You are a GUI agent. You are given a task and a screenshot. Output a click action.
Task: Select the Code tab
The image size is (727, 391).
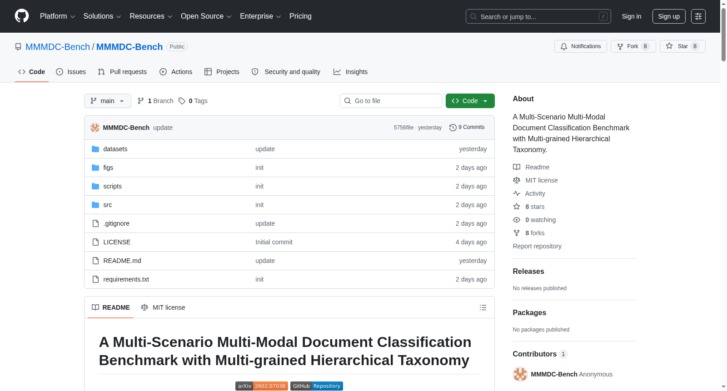pyautogui.click(x=32, y=72)
